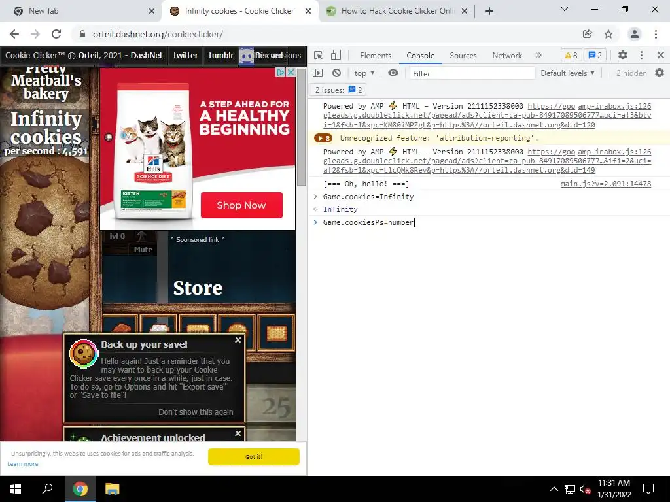Viewport: 670px width, 502px height.
Task: Open the main.js?v=2.091:14478 source link
Action: 606,184
